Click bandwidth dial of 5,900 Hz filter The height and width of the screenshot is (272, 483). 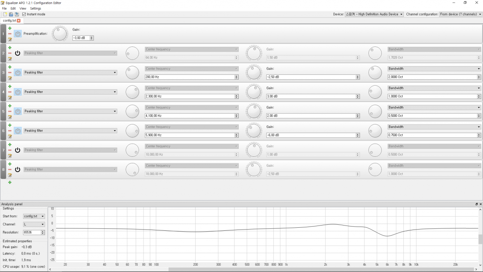pyautogui.click(x=375, y=130)
